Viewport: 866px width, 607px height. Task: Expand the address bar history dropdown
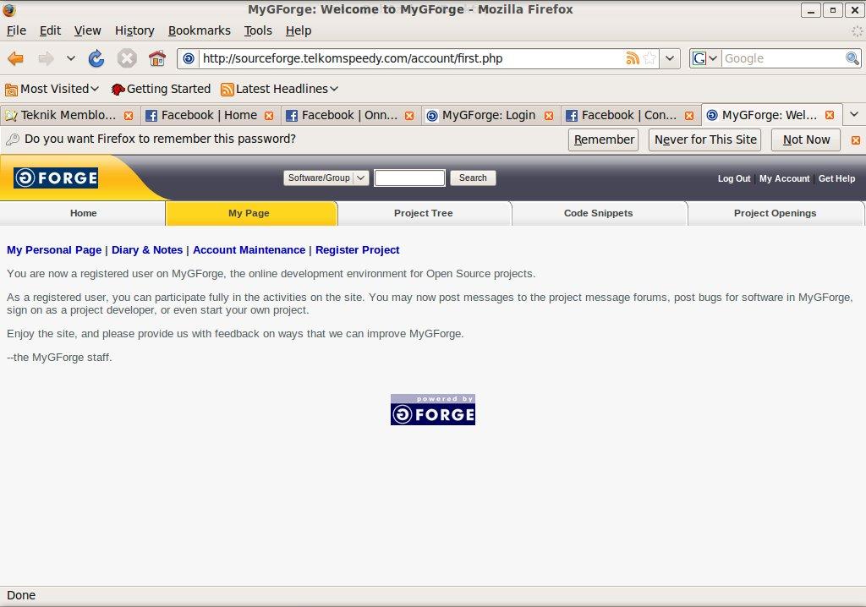point(670,58)
